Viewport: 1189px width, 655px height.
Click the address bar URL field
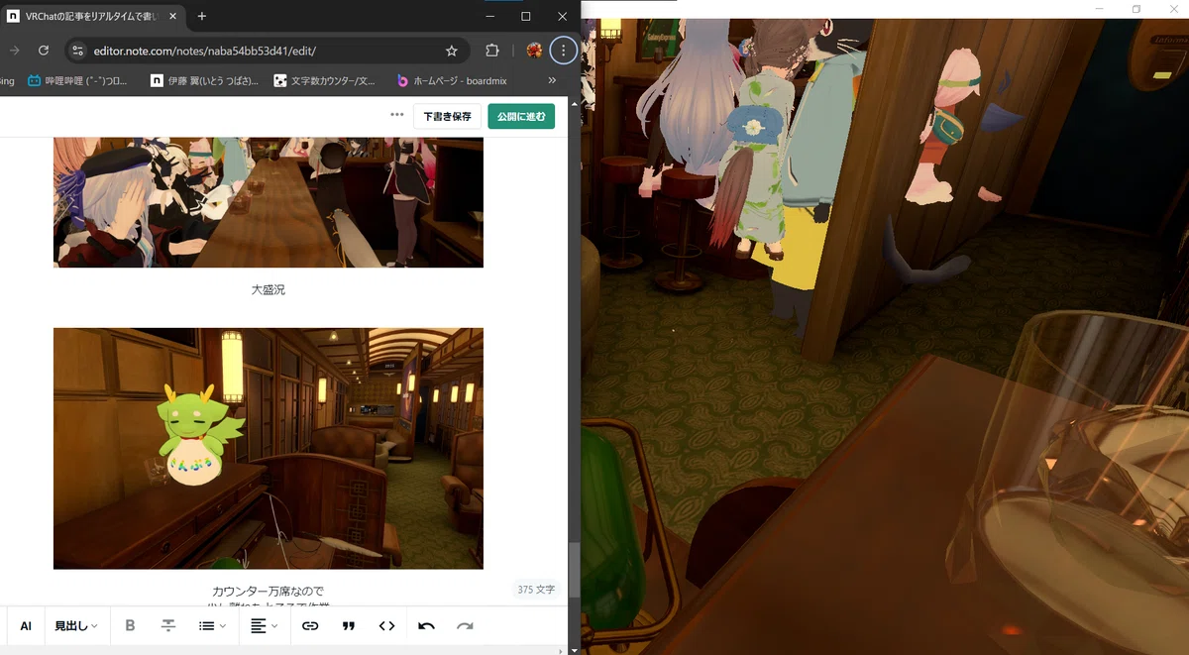[268, 51]
